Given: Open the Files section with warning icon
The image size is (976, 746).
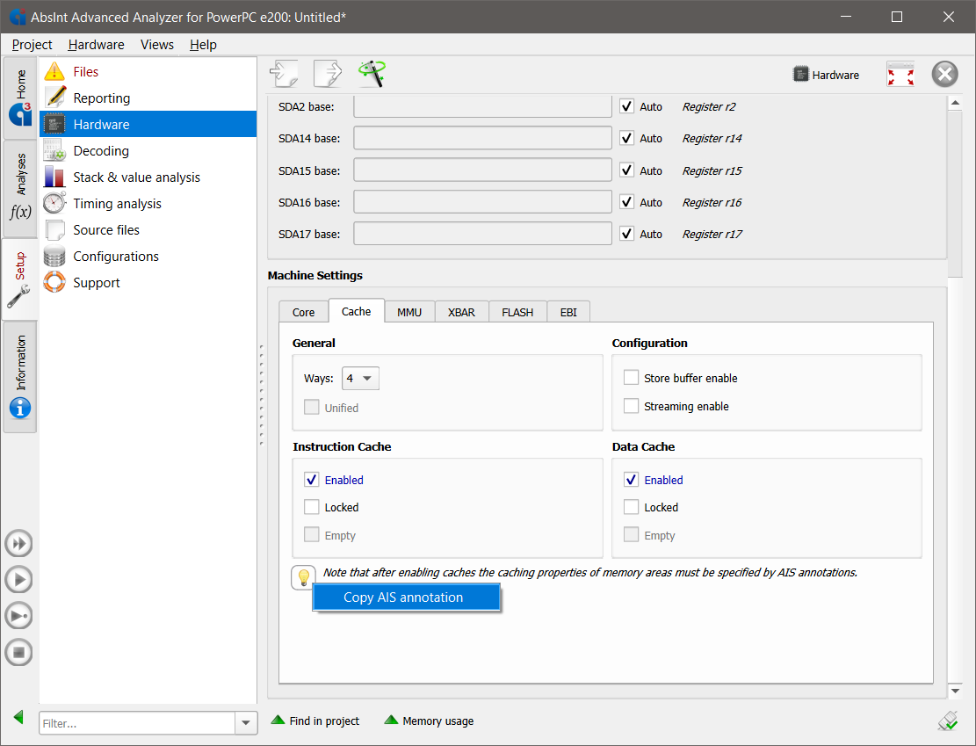Looking at the screenshot, I should tap(54, 71).
